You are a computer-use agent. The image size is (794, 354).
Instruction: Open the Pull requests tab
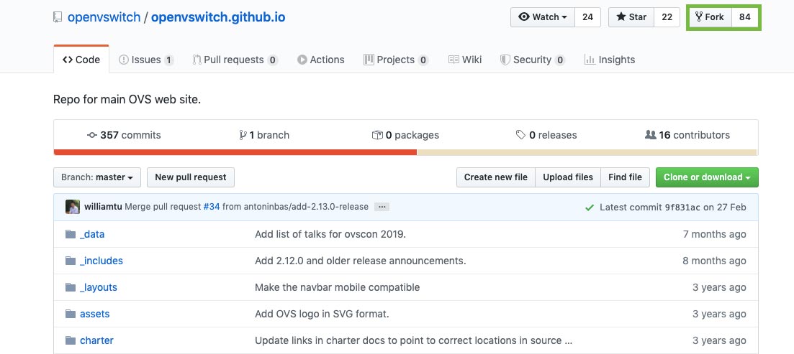pyautogui.click(x=235, y=60)
